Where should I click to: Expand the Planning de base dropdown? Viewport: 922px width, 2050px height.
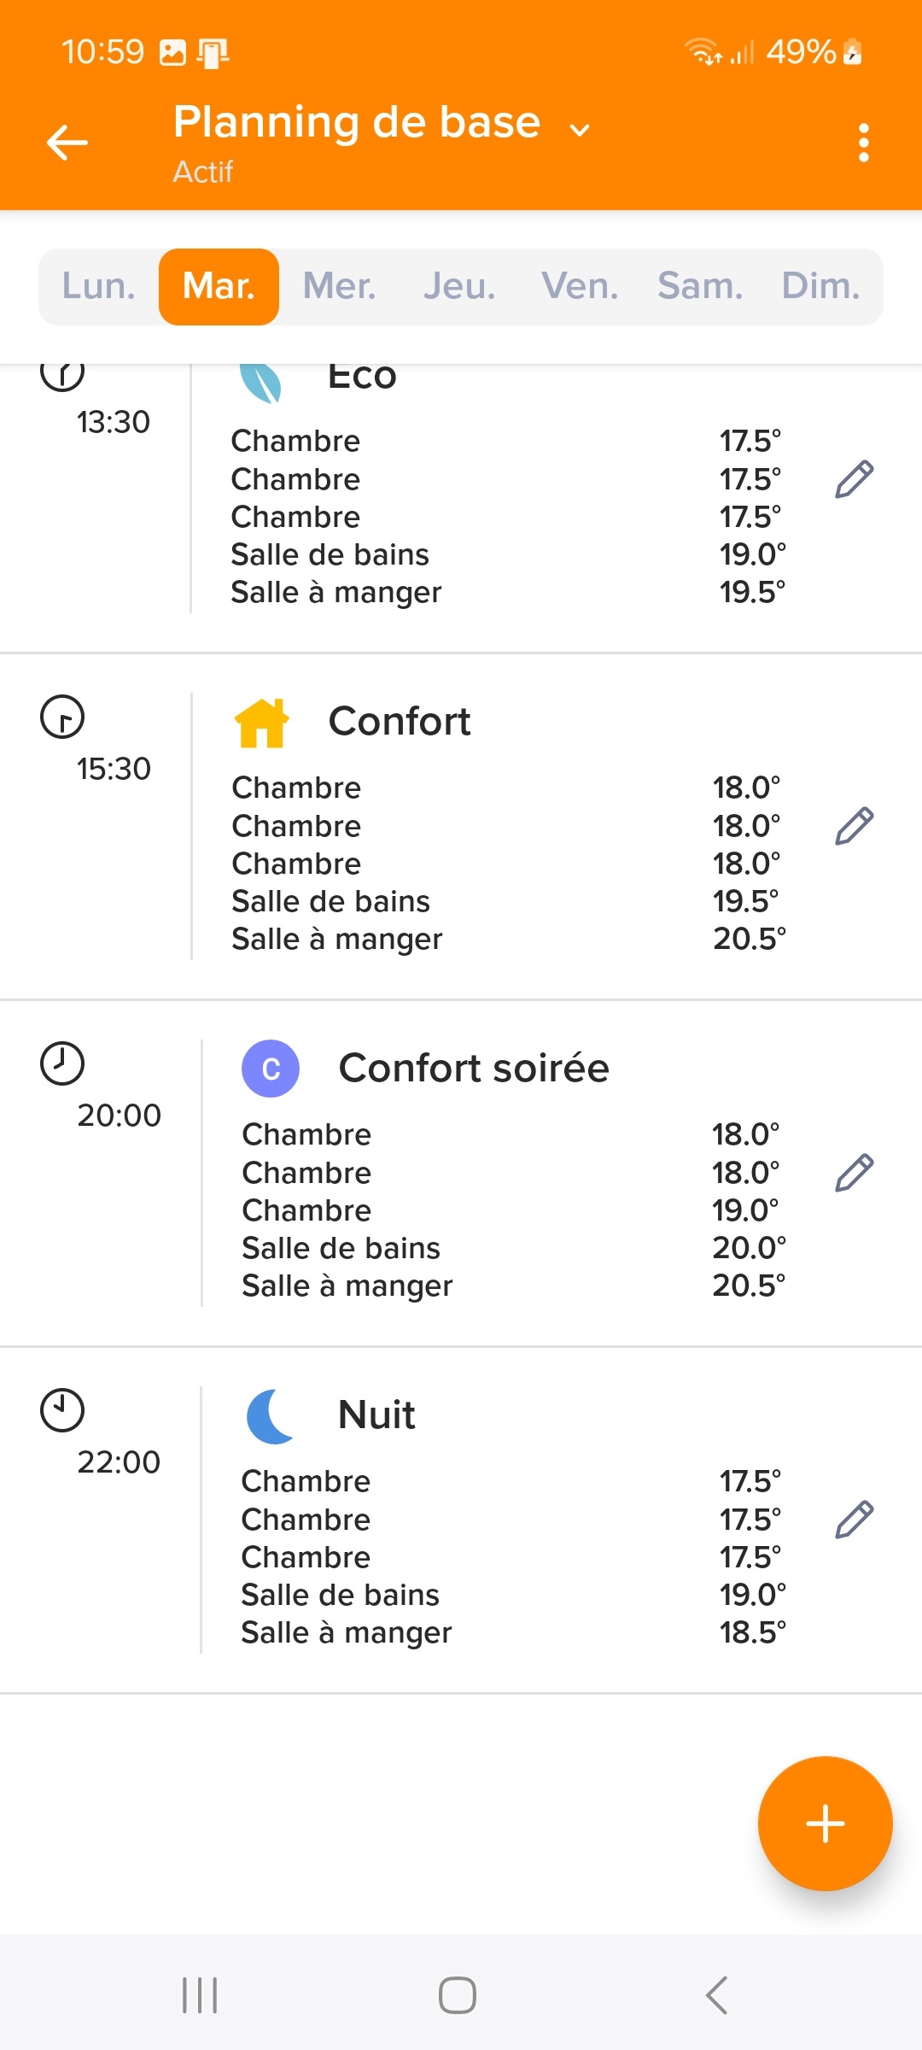click(580, 130)
